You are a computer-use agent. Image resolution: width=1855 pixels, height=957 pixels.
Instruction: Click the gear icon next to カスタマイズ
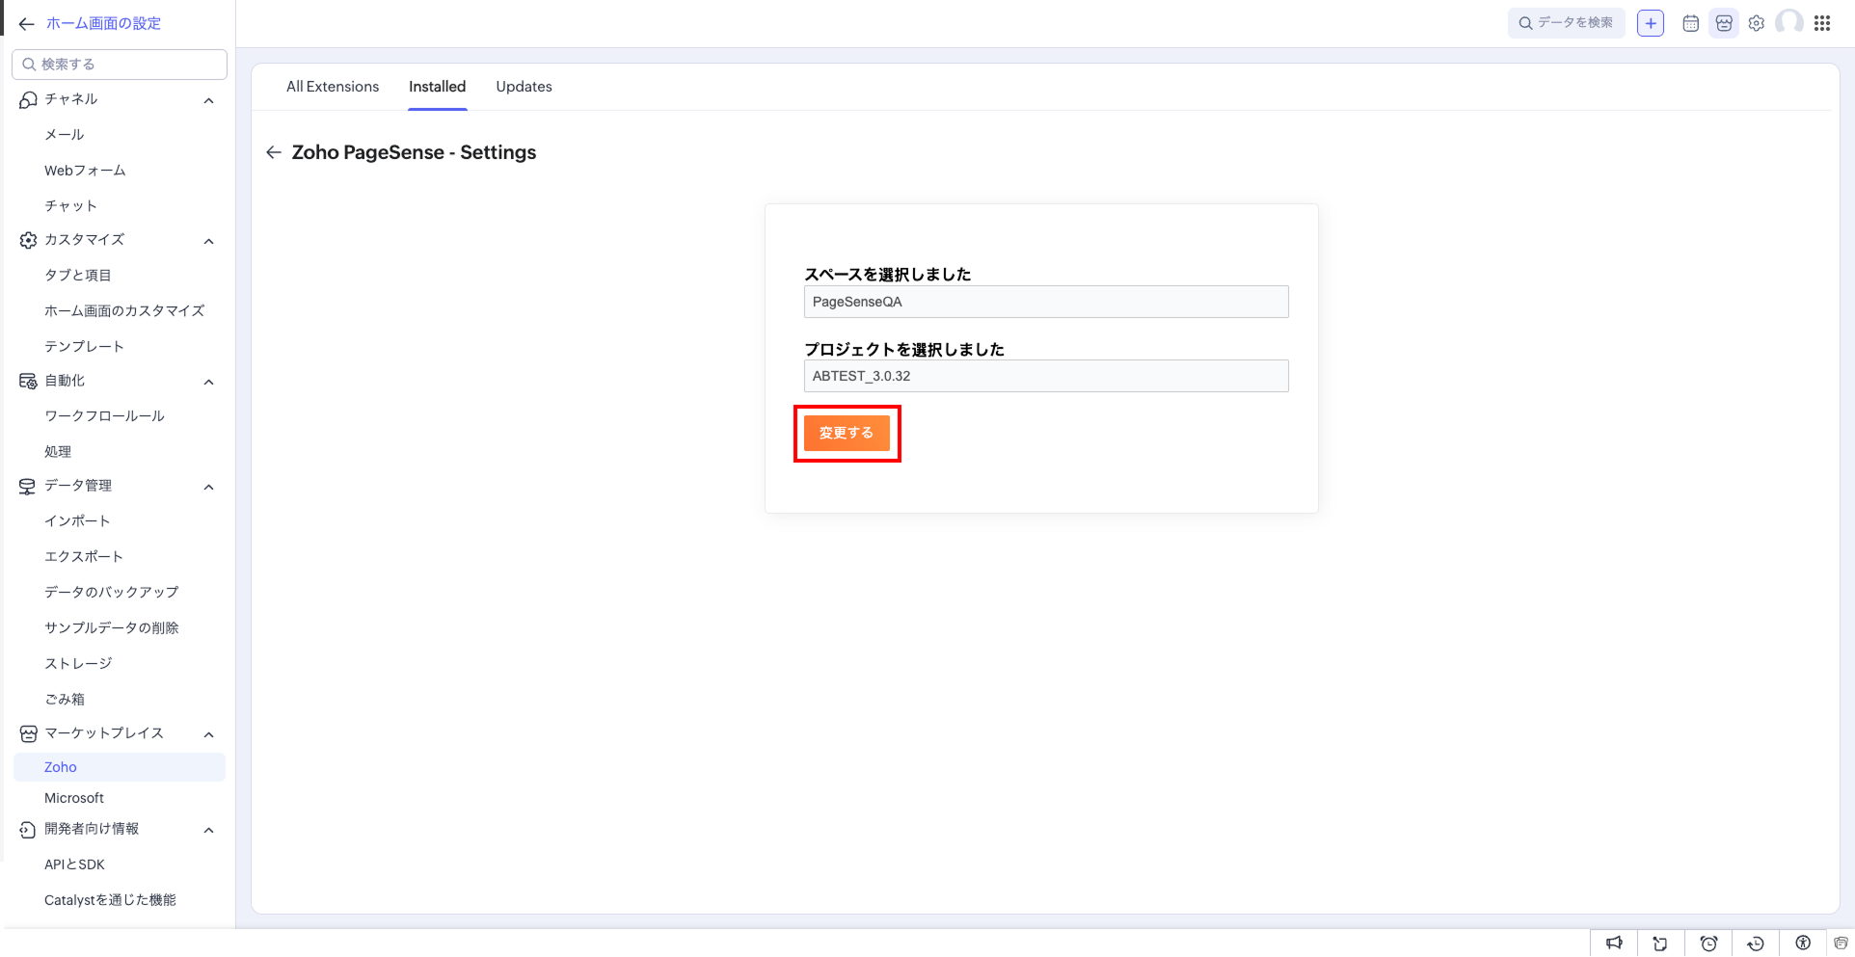coord(28,240)
